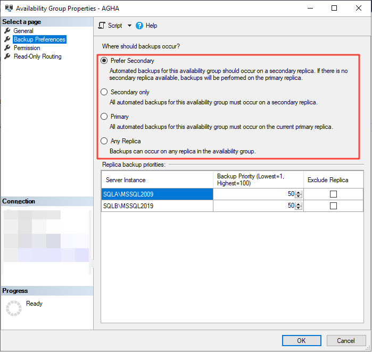Click the Exclude Replica column header

333,180
